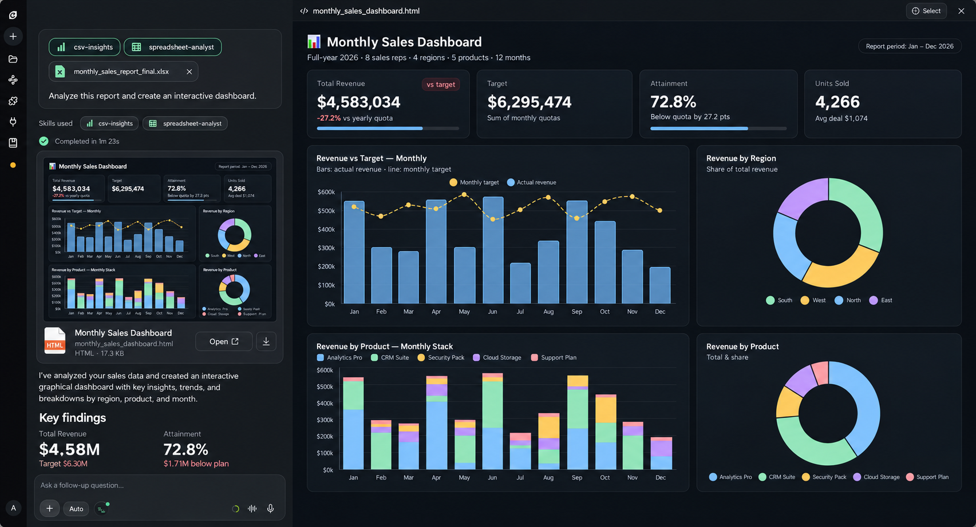Click the Select button in the preview header

pos(926,11)
